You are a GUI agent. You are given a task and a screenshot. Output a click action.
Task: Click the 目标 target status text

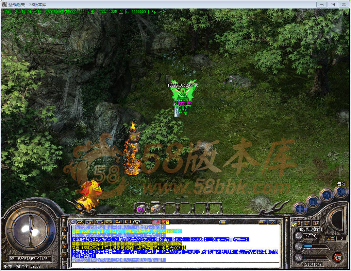pos(157,12)
